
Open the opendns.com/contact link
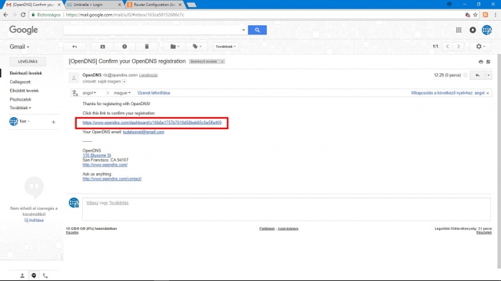112,179
